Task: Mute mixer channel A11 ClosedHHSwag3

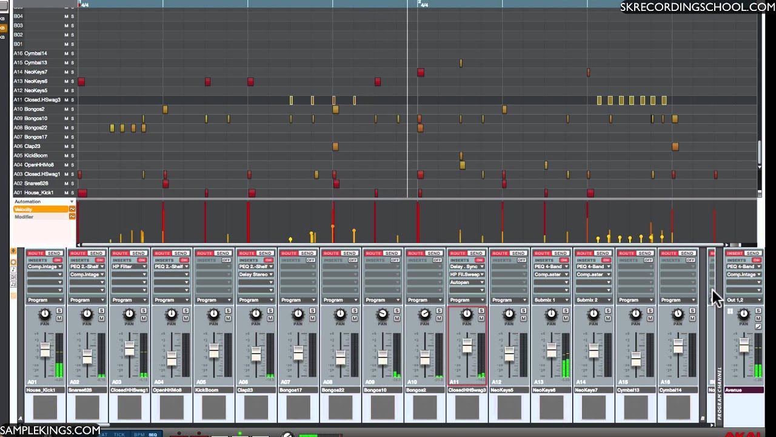Action: tap(481, 319)
